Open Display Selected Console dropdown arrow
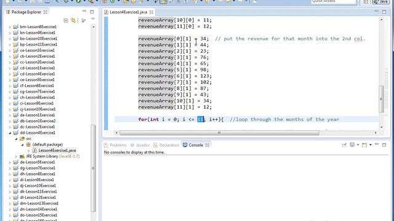 click(358, 145)
